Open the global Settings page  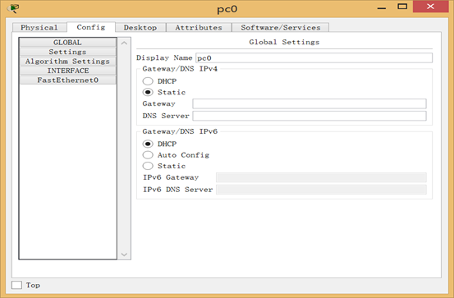coord(68,52)
